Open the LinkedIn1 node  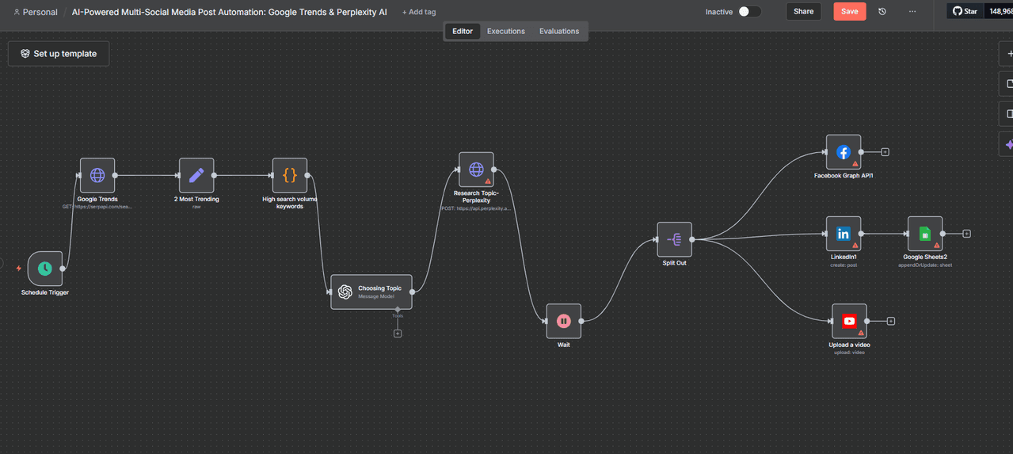tap(843, 234)
